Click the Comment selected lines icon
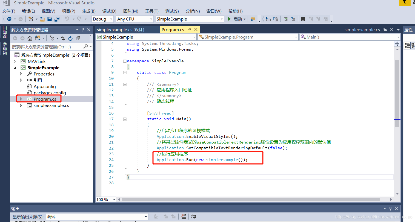This screenshot has height=222, width=415. pos(286,19)
